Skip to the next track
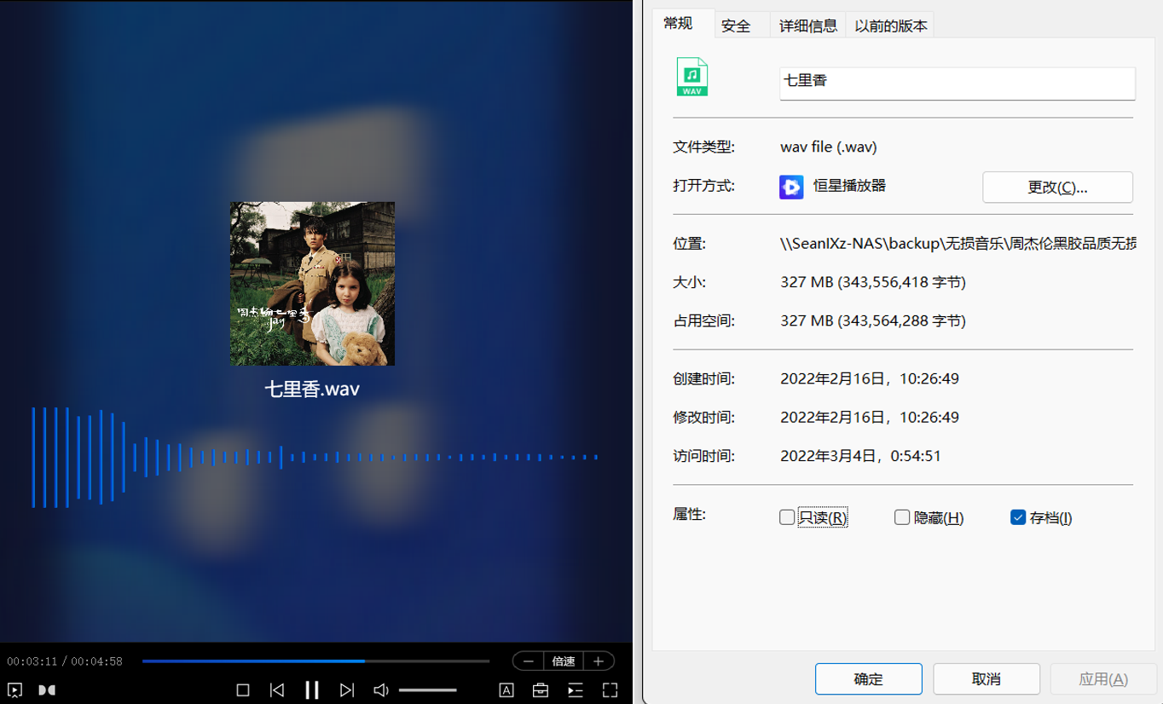The height and width of the screenshot is (704, 1163). (346, 690)
